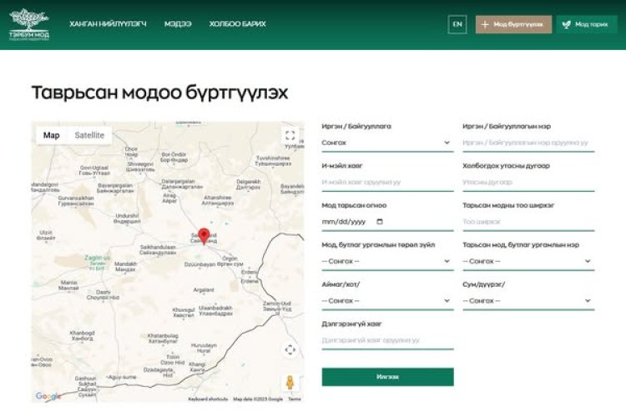Click the Google logo on the map
626x412 pixels.
pyautogui.click(x=48, y=397)
